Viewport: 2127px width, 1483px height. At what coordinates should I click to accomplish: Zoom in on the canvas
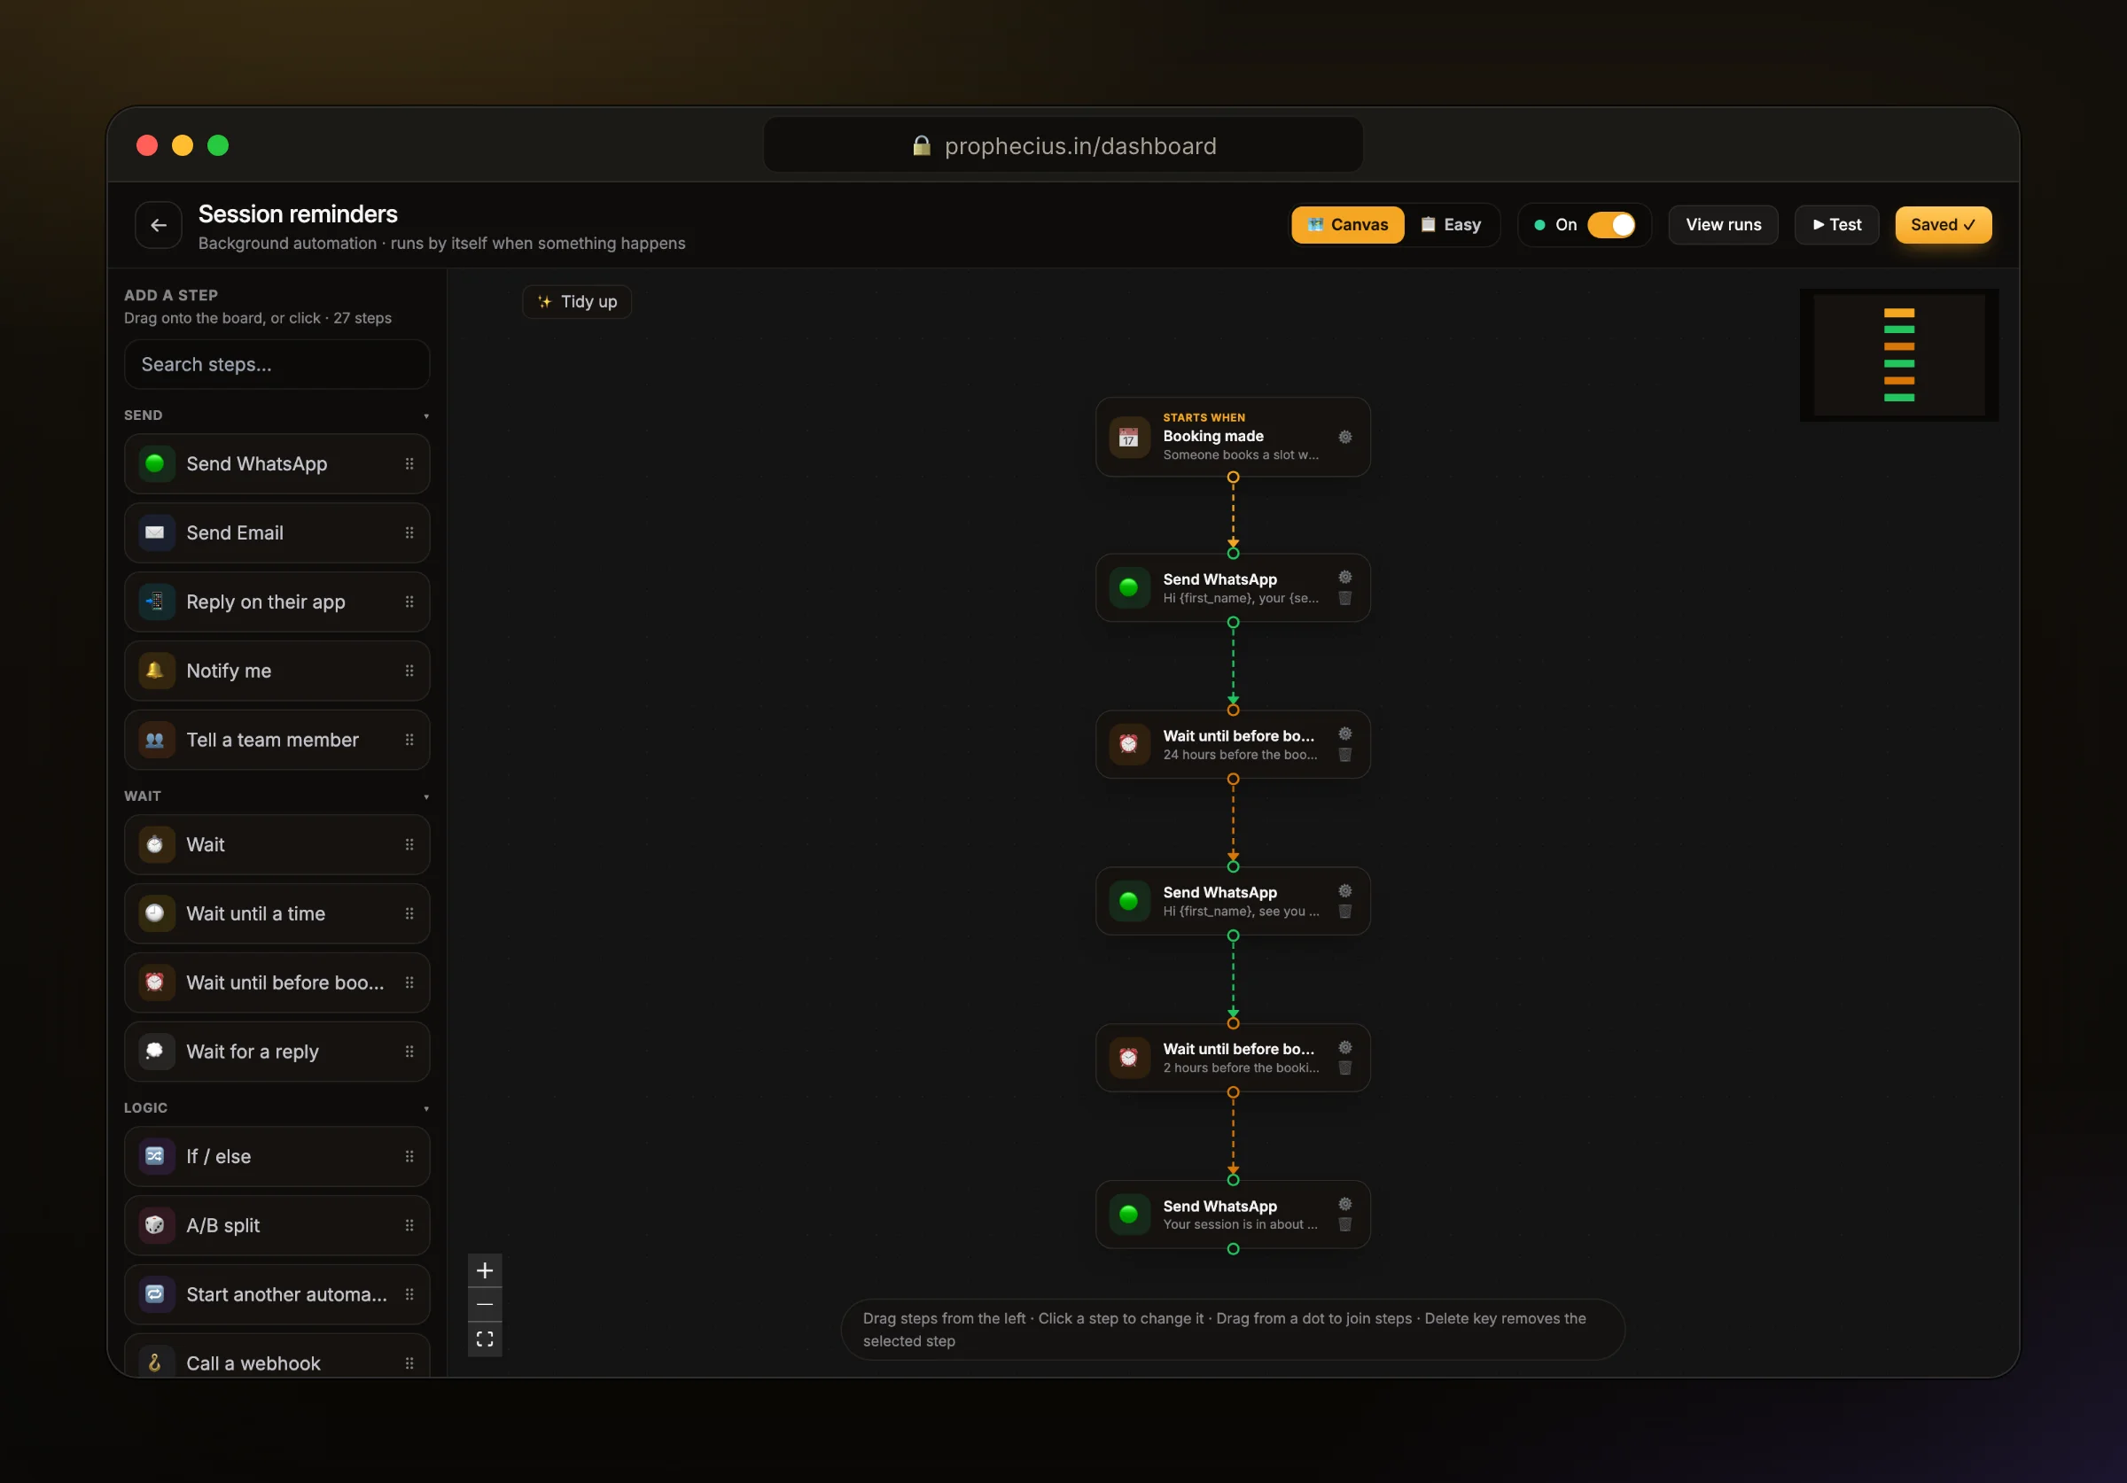pyautogui.click(x=485, y=1270)
